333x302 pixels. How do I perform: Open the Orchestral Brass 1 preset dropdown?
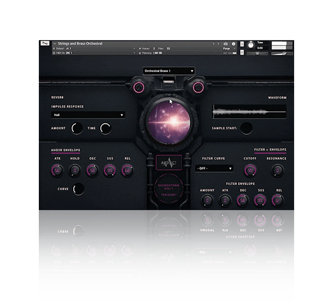[x=169, y=71]
